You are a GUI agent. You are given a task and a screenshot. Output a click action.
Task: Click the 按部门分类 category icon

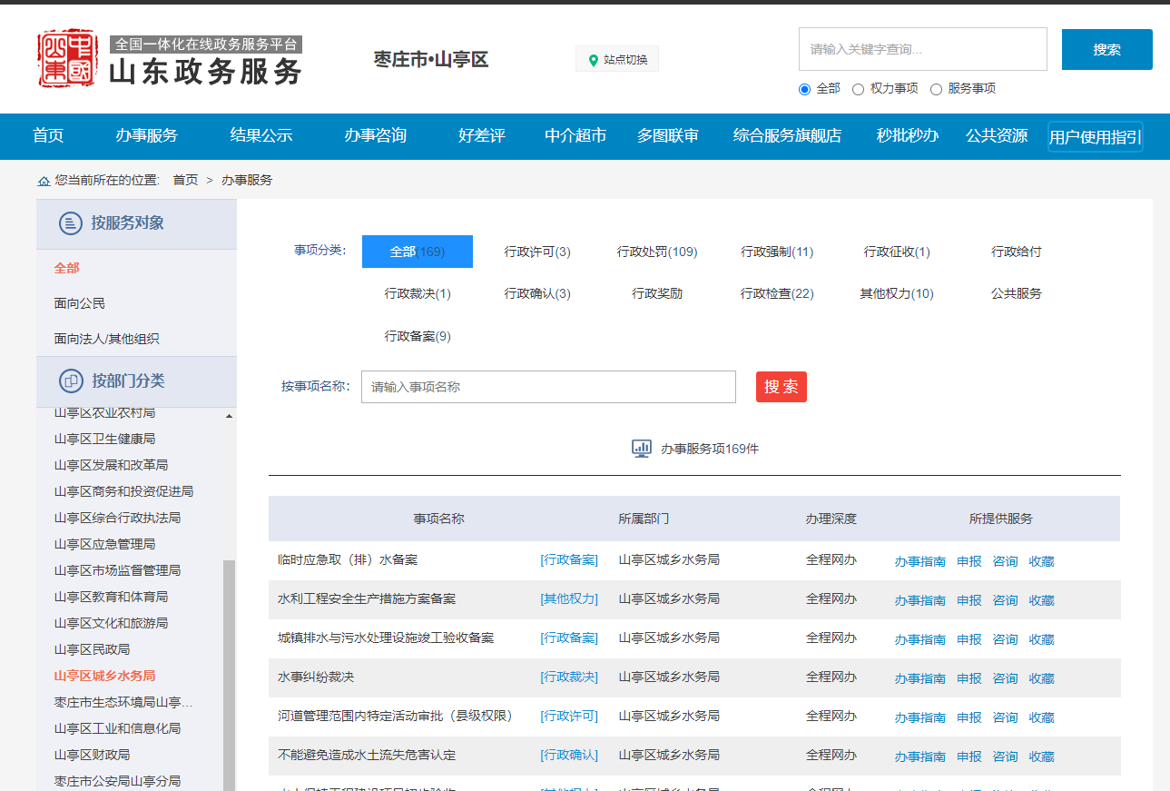[71, 381]
